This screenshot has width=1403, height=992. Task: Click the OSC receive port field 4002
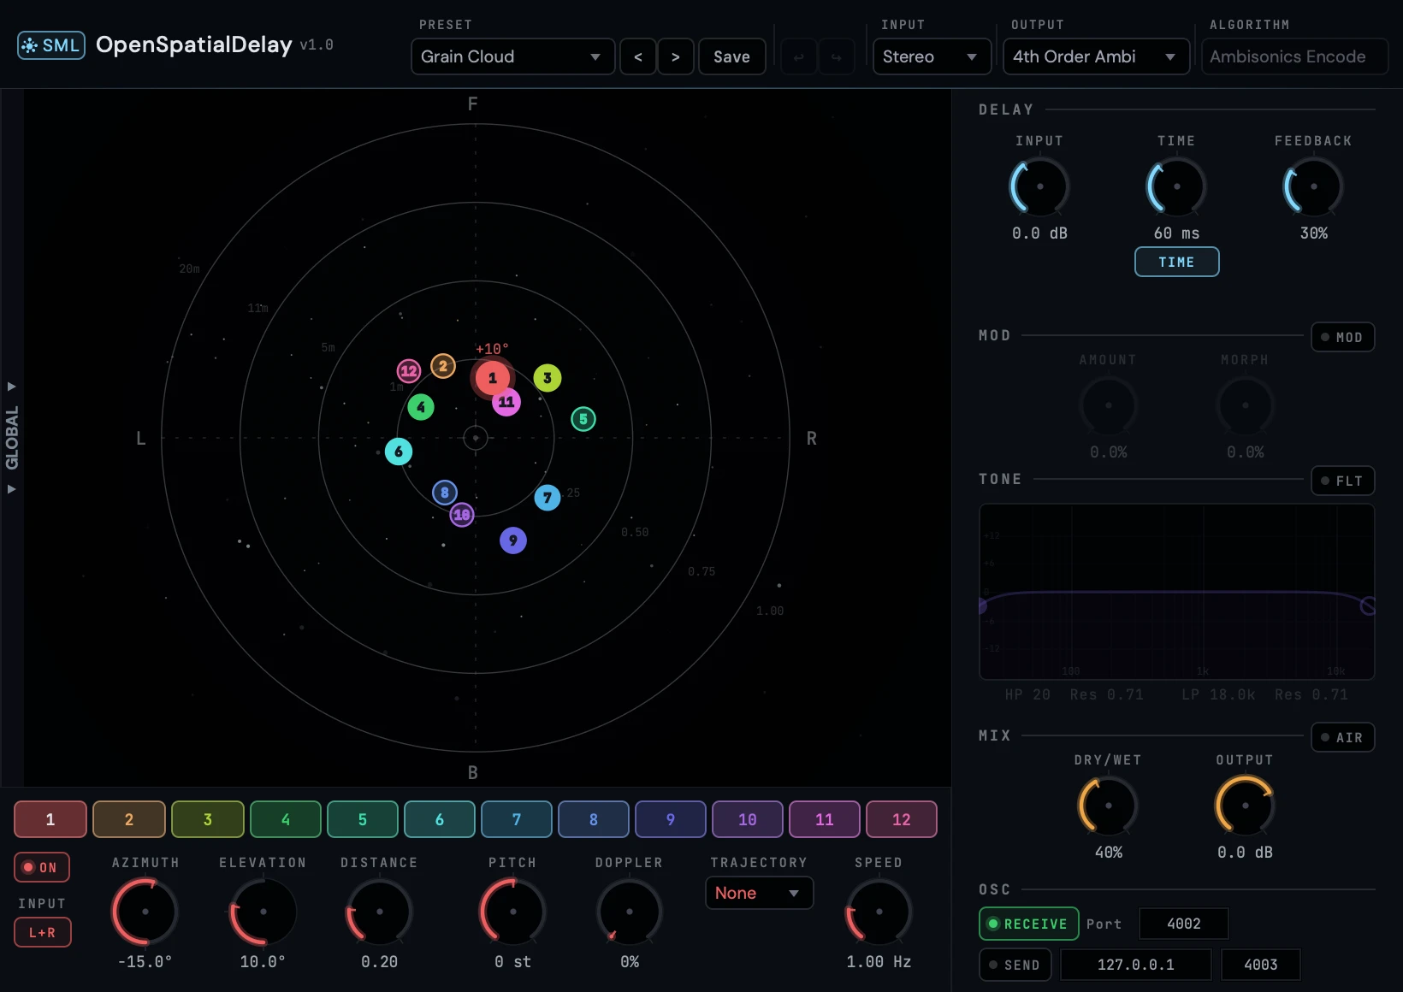click(x=1184, y=924)
